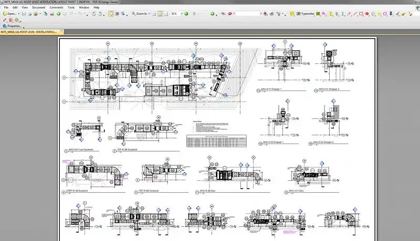The width and height of the screenshot is (420, 241).
Task: Click the Sticky Note tool
Action: 291,14
